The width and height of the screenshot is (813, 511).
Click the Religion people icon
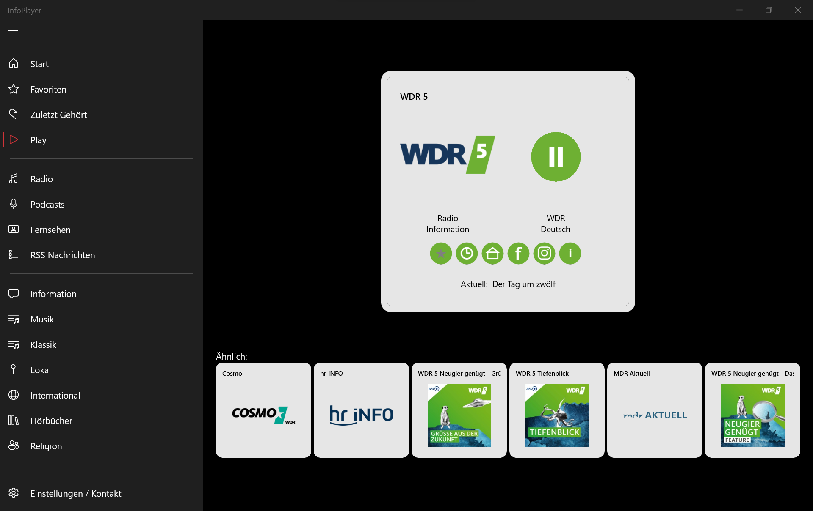[14, 445]
